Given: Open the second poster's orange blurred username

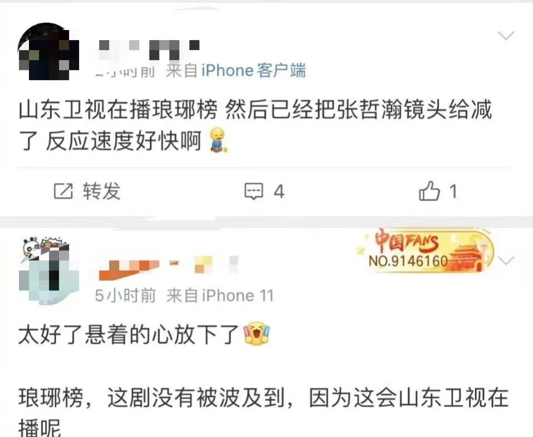Looking at the screenshot, I should [168, 267].
